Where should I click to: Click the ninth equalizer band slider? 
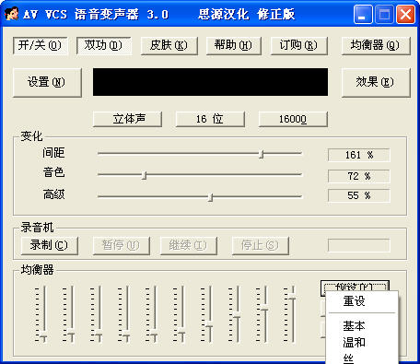[265, 314]
